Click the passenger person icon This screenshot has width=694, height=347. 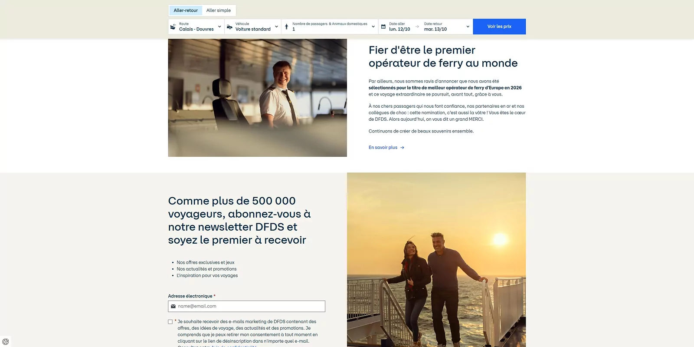(x=286, y=27)
